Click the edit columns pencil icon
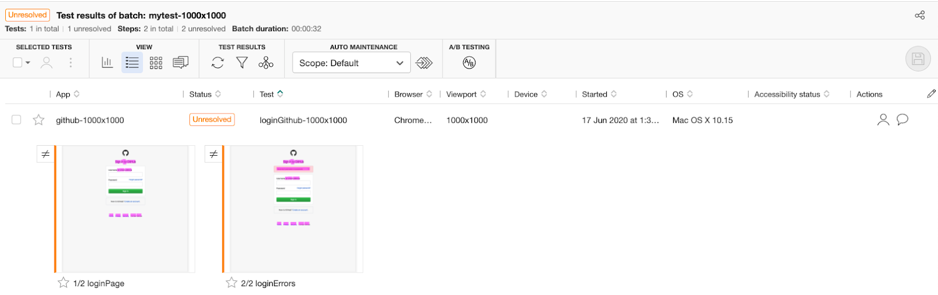 pyautogui.click(x=931, y=94)
